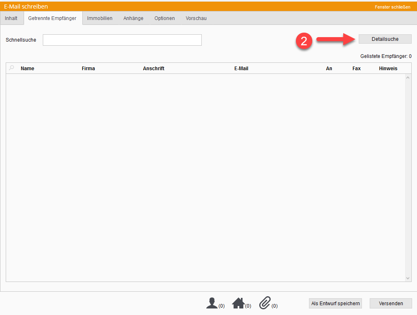
Task: Open the Immobilien tab
Action: click(x=100, y=18)
